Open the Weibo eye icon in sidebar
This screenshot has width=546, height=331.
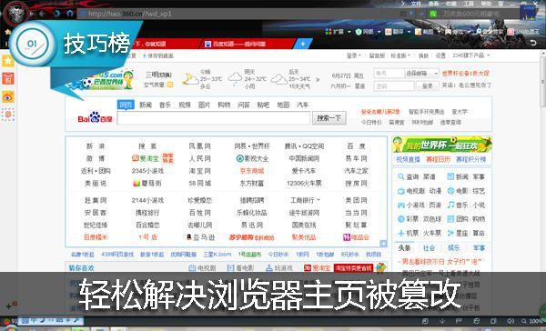point(7,96)
